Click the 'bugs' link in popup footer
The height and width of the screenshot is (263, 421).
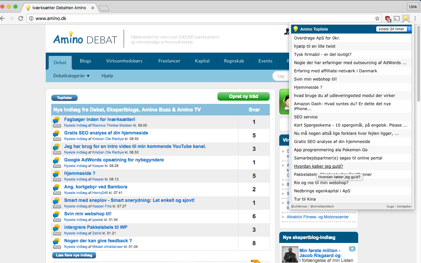click(x=390, y=206)
